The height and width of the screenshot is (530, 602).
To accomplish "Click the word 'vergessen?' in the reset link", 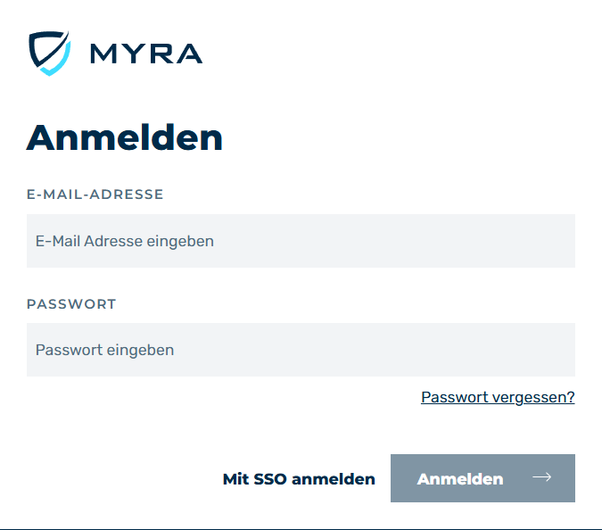I will pyautogui.click(x=533, y=397).
